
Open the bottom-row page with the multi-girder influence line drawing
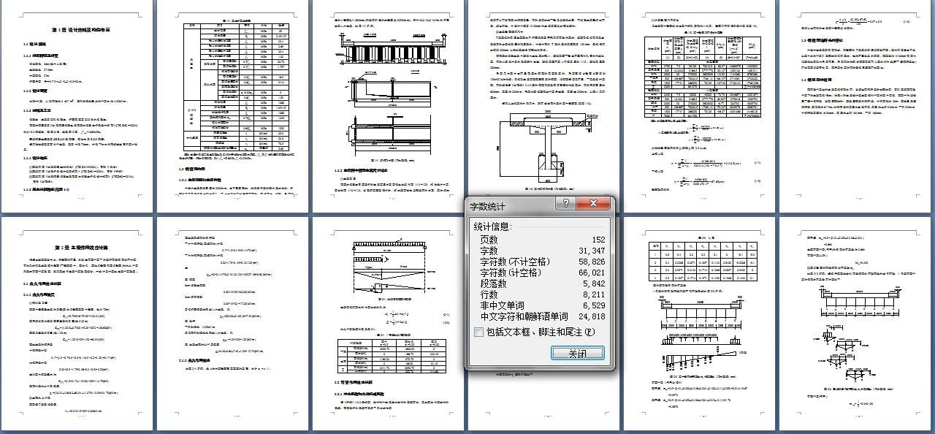(700, 324)
